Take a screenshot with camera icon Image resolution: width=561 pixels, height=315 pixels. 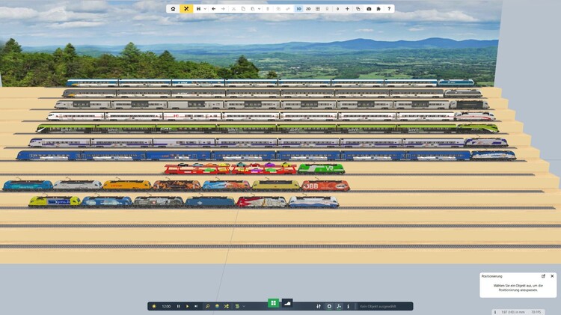(369, 8)
